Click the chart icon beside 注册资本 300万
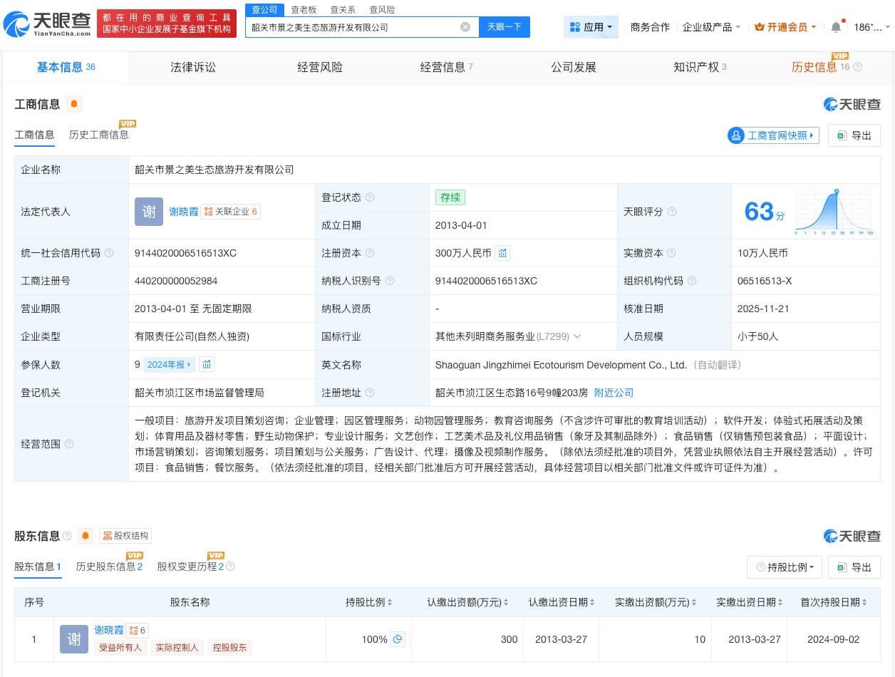This screenshot has height=677, width=895. 502,253
